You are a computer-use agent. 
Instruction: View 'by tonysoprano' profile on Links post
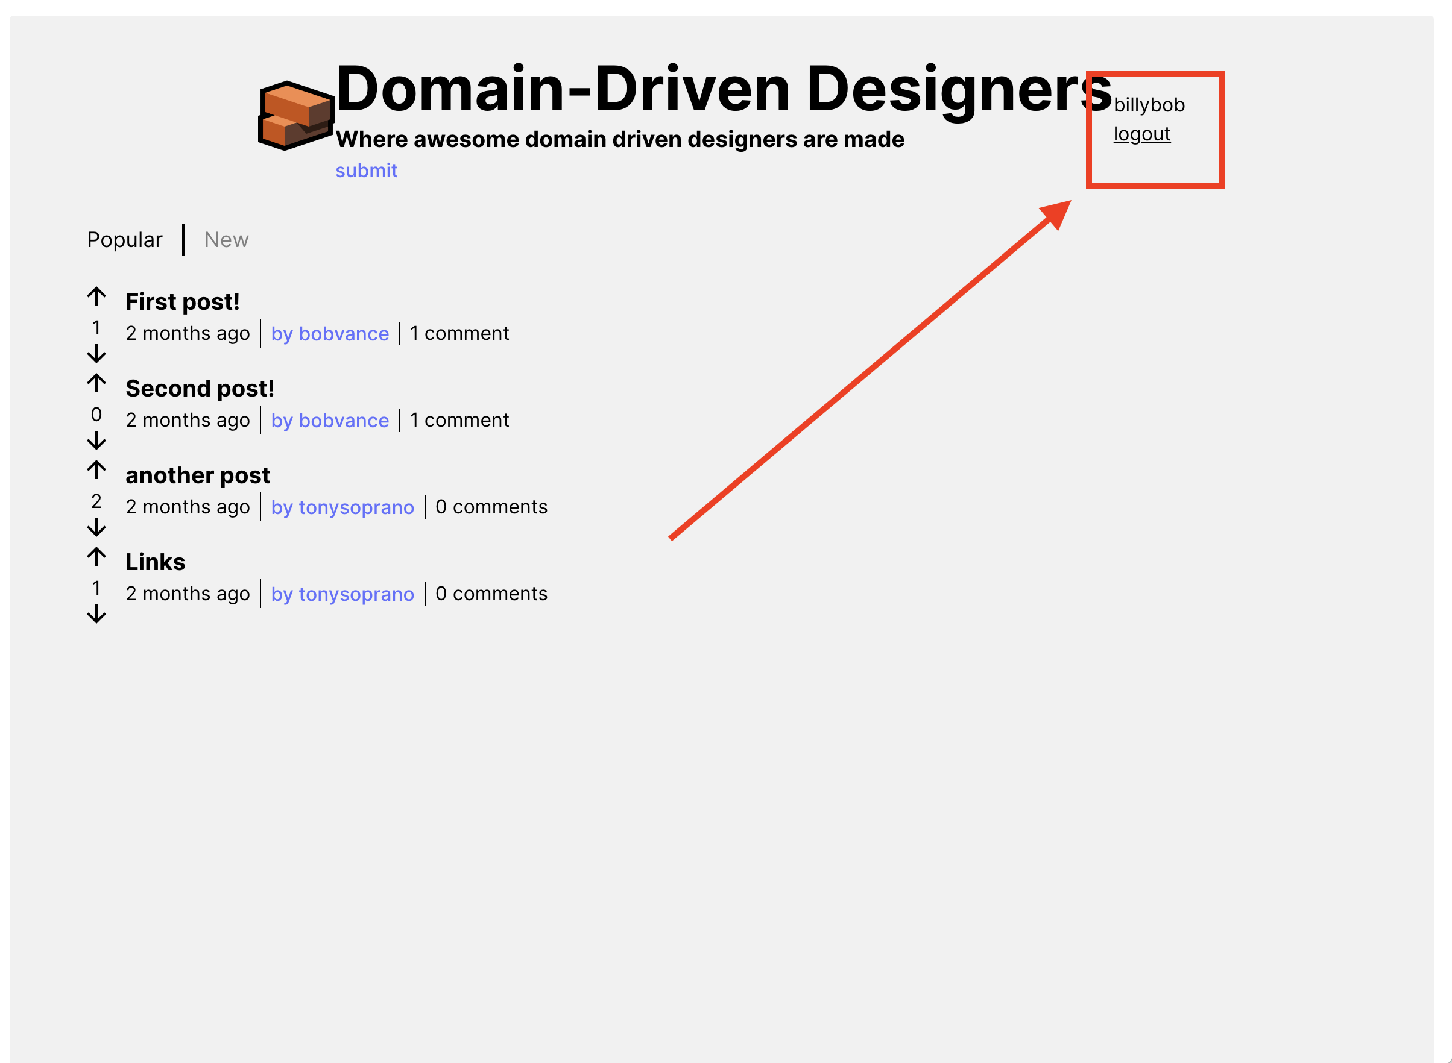(342, 594)
